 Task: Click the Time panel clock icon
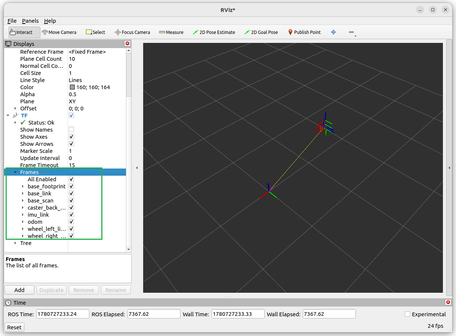pos(9,303)
